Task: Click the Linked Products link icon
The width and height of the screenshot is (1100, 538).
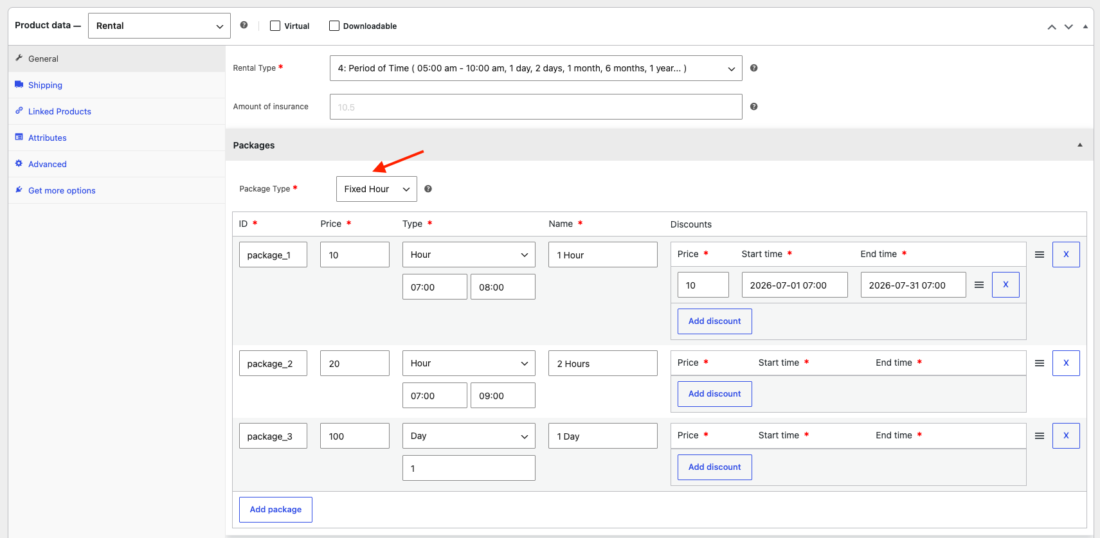Action: coord(19,111)
